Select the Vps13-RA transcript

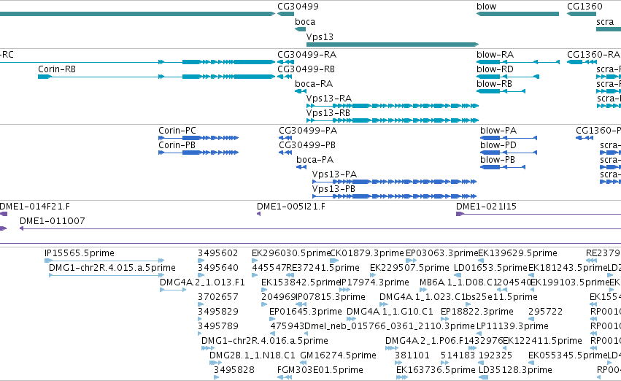pos(393,106)
